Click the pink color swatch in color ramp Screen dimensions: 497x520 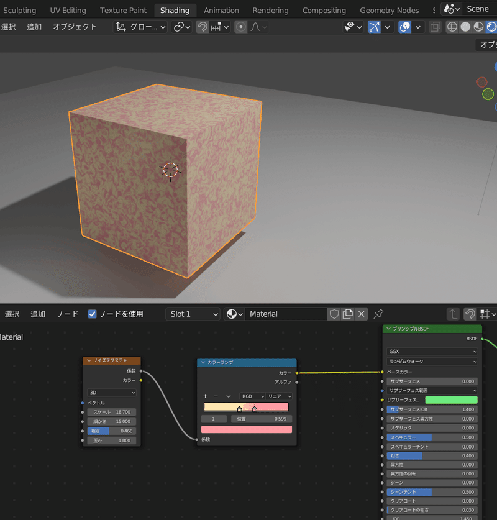click(x=247, y=429)
